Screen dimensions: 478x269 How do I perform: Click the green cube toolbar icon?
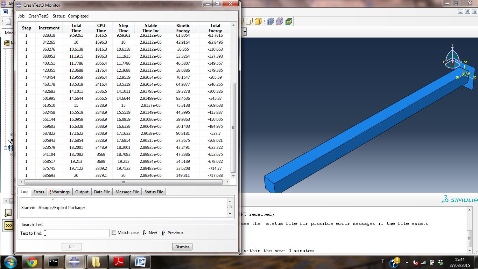289,21
